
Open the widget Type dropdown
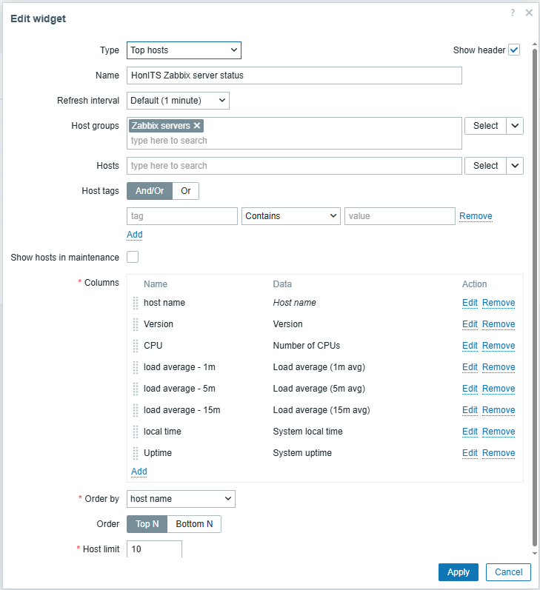(x=184, y=50)
